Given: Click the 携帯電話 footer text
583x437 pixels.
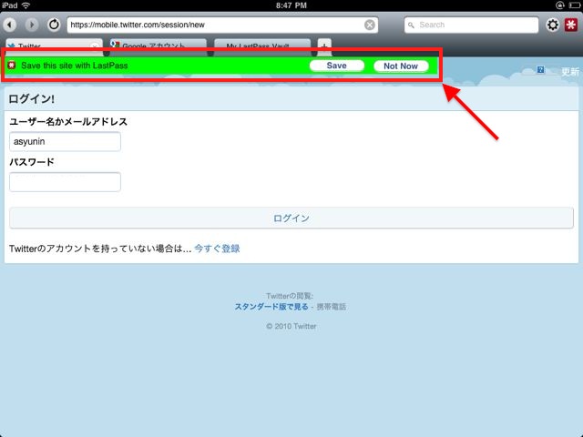Looking at the screenshot, I should [332, 307].
